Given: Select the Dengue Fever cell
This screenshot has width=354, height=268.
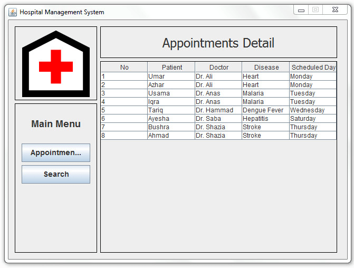Looking at the screenshot, I should click(x=266, y=110).
